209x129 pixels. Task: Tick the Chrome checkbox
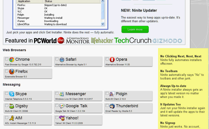click(x=6, y=59)
